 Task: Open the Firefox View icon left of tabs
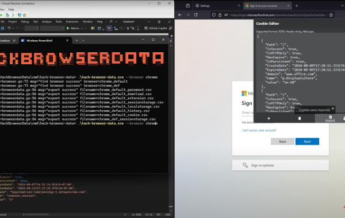click(187, 6)
